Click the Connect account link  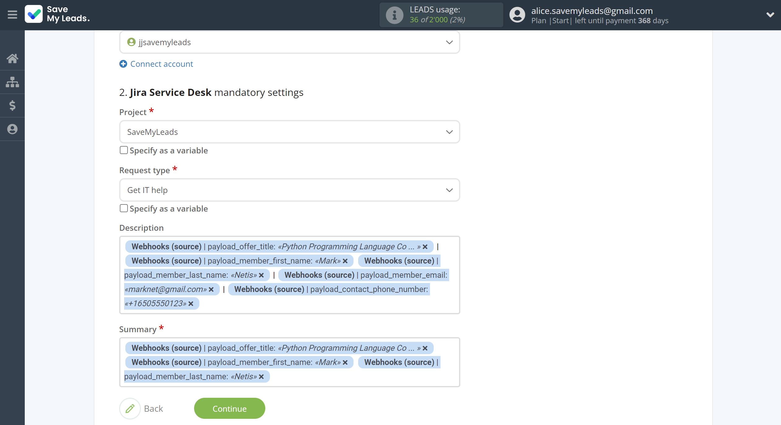point(162,64)
